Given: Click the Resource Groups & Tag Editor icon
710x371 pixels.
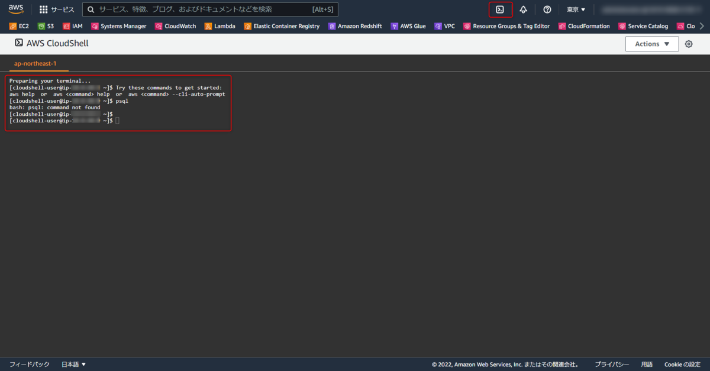Looking at the screenshot, I should click(467, 26).
